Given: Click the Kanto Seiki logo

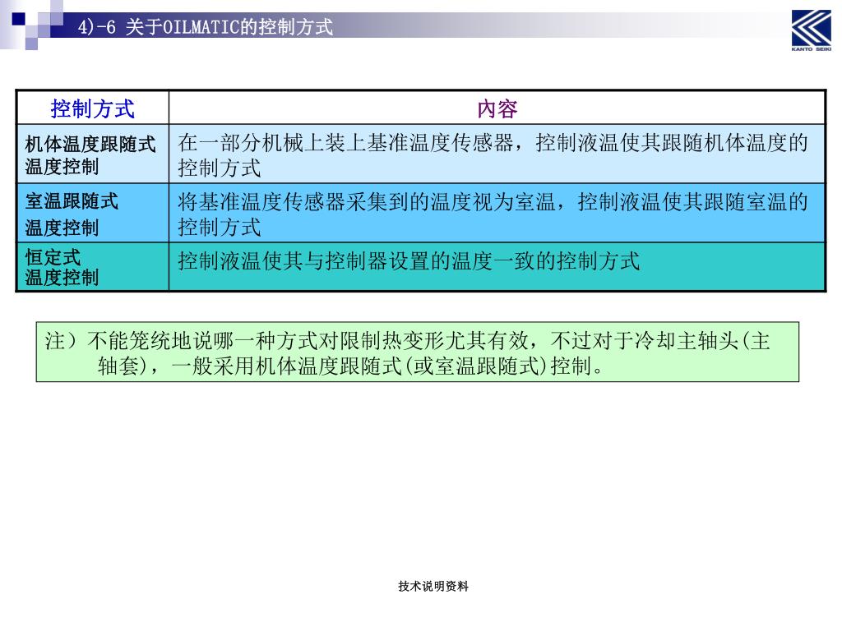Looking at the screenshot, I should (x=811, y=30).
